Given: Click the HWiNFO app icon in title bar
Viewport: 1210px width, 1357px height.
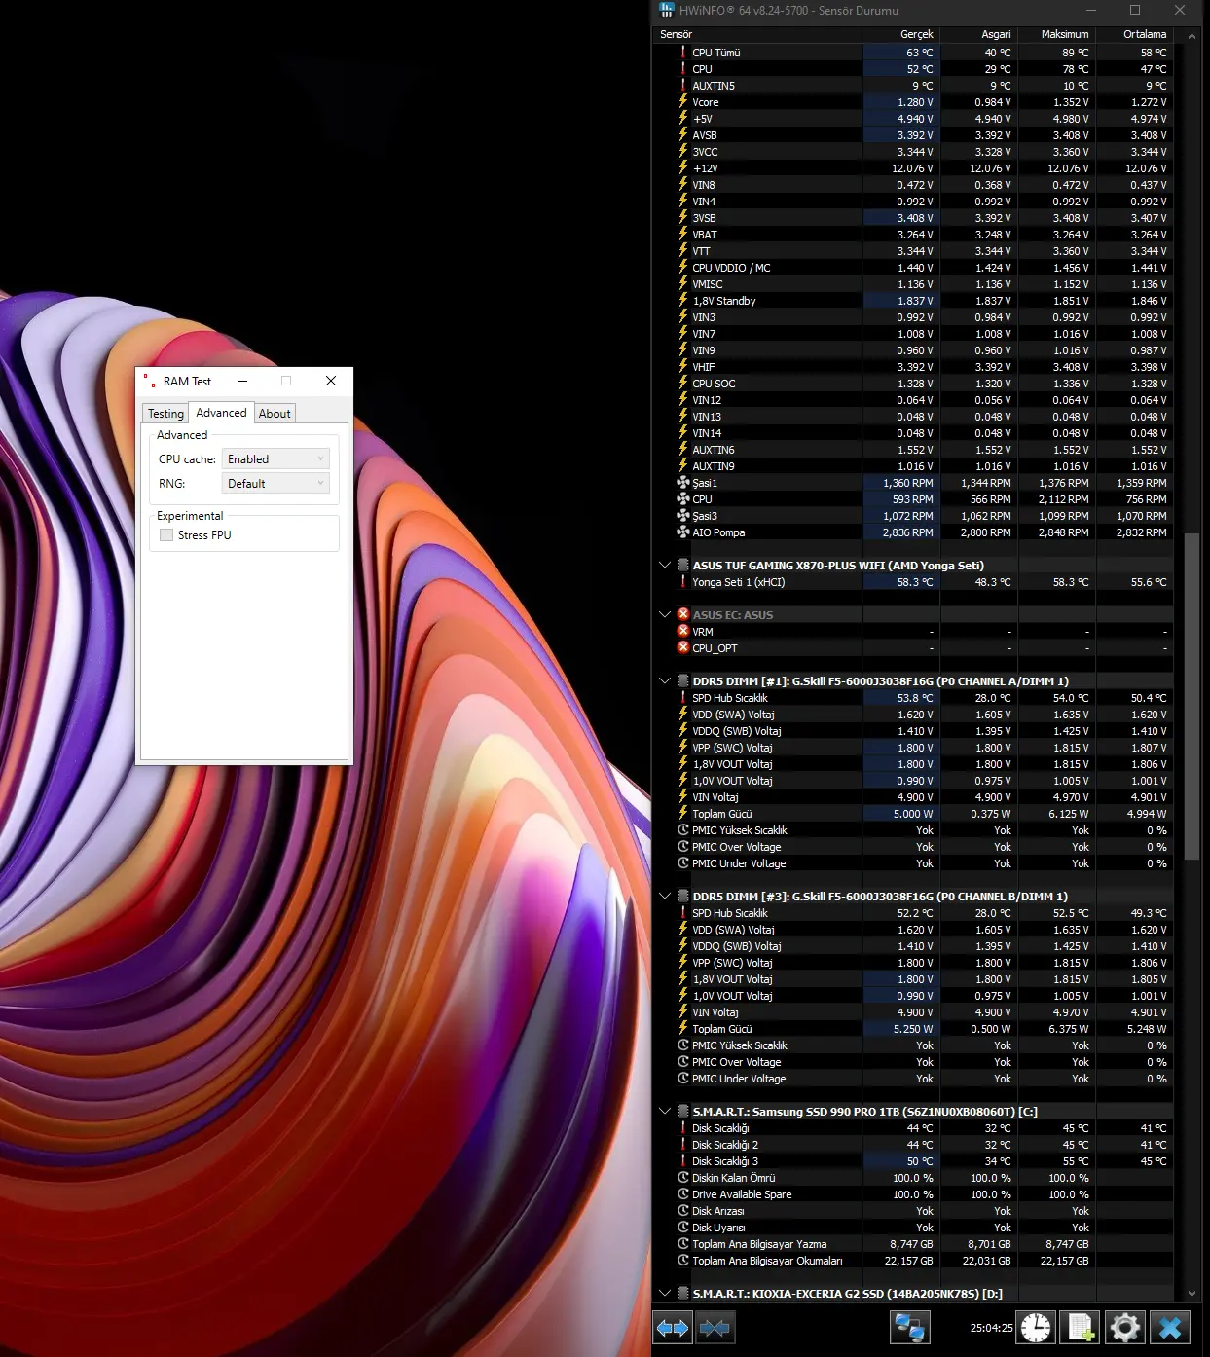Looking at the screenshot, I should [666, 10].
